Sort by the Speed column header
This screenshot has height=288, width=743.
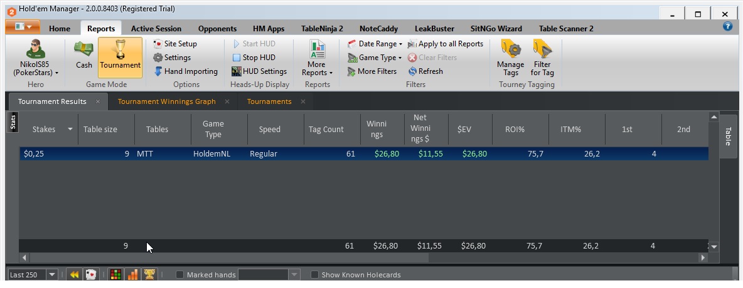[275, 129]
